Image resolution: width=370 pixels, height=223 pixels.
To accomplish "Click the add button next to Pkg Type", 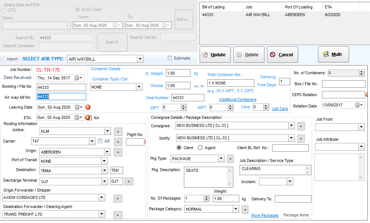I will click(x=230, y=159).
